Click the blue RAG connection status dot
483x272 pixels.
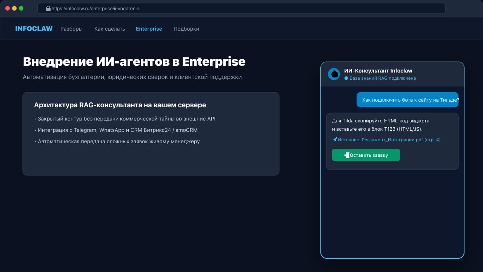click(x=346, y=78)
